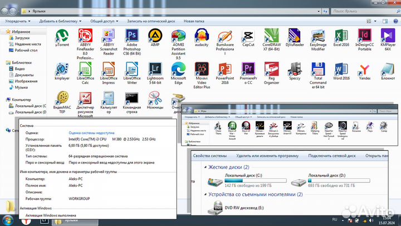Select InDesignCC Portable icon
This screenshot has height=226, width=401.
(364, 40)
